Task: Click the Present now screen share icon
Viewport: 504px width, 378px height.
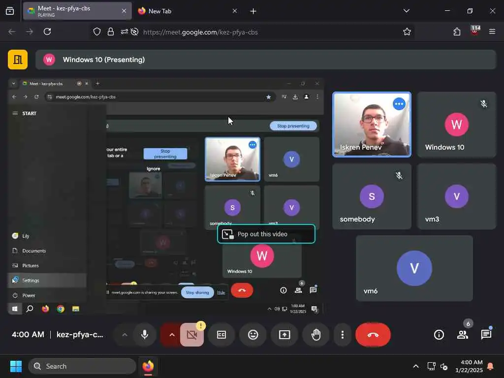Action: pyautogui.click(x=284, y=335)
